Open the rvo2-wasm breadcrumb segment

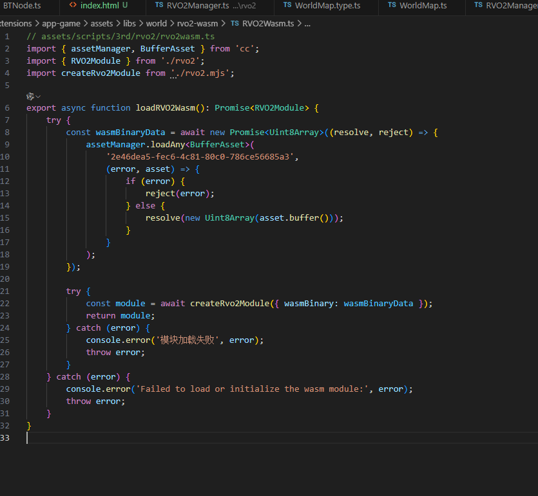tap(197, 24)
